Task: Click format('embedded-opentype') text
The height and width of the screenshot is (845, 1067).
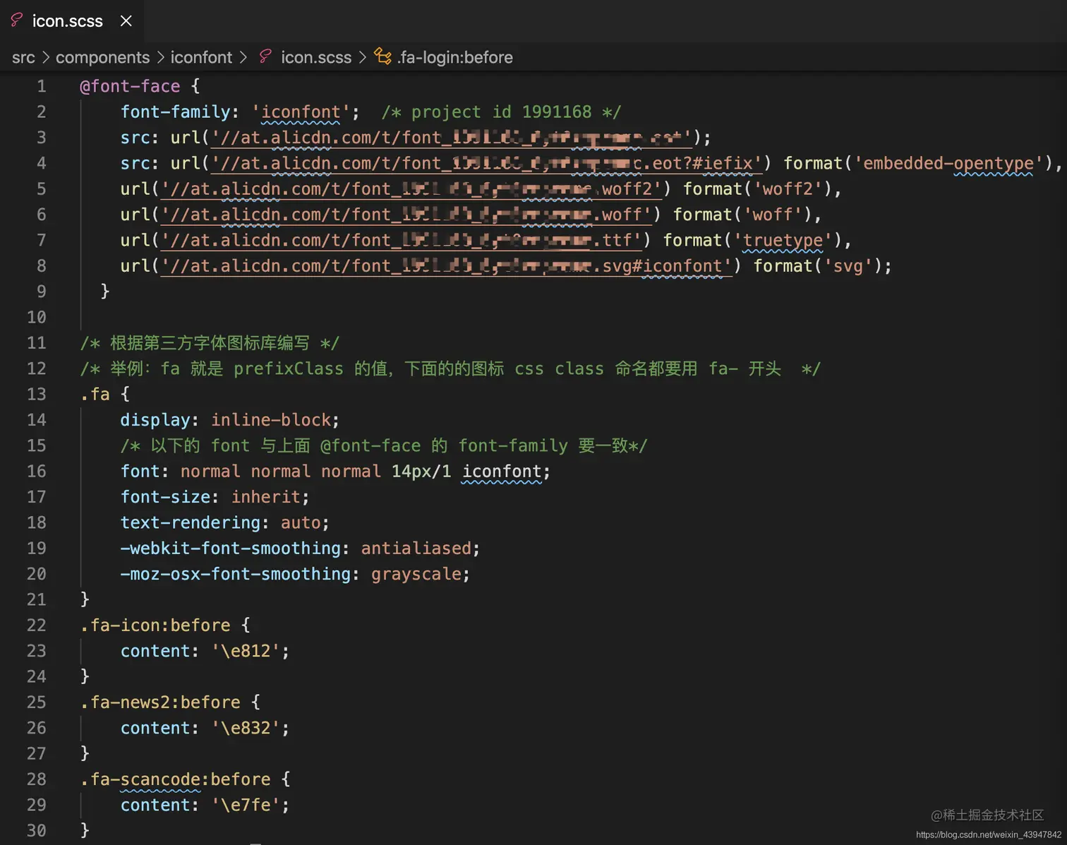Action: [x=919, y=164]
